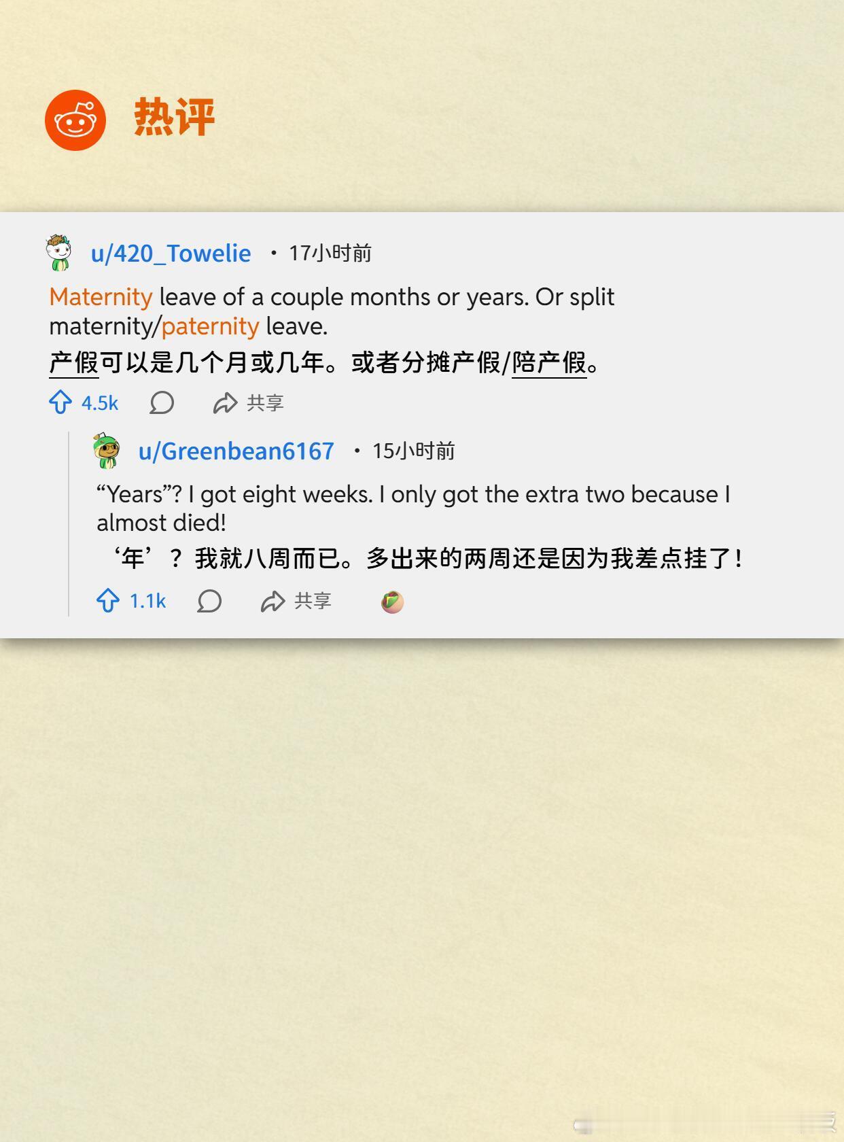The width and height of the screenshot is (844, 1142).
Task: Click highlighted word paternity
Action: [x=210, y=326]
